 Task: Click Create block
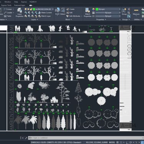pos(70,9)
